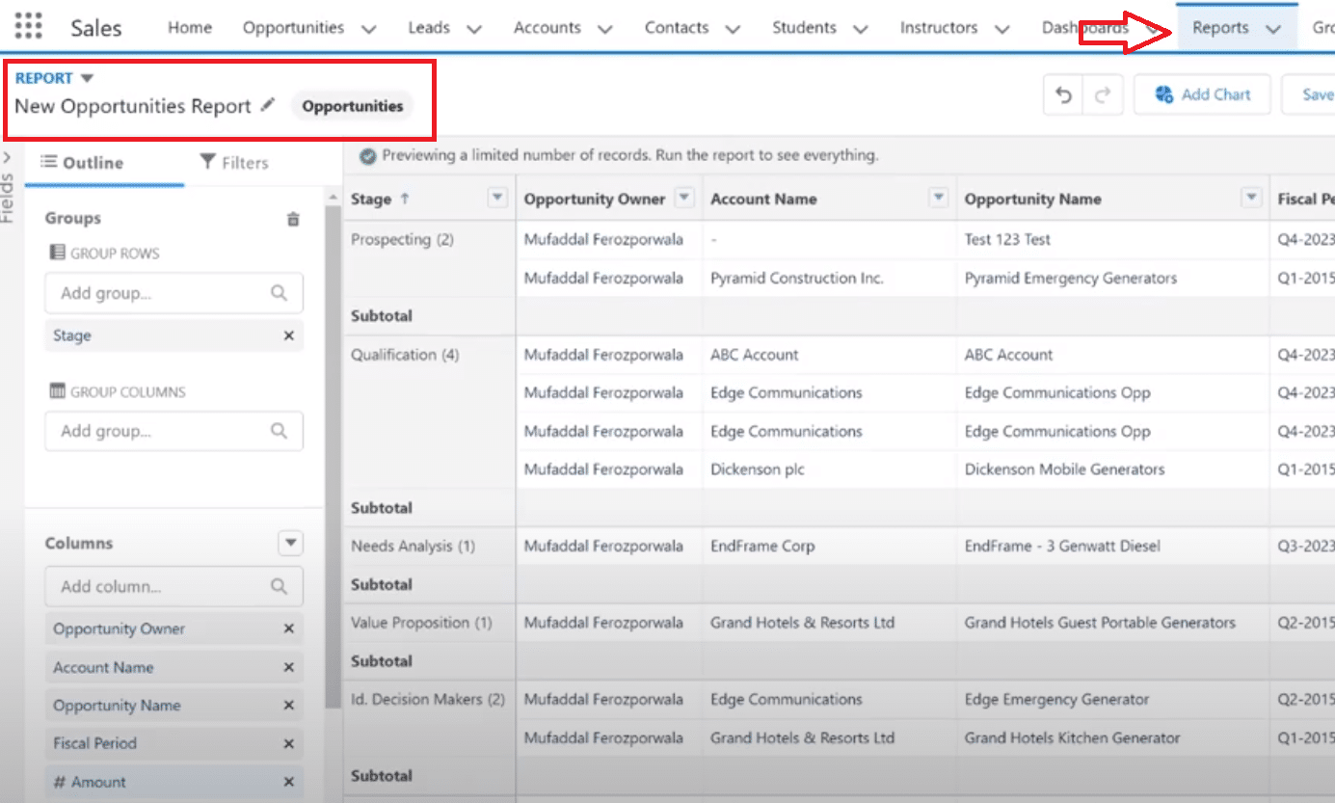Switch to the Filters tab

point(233,163)
